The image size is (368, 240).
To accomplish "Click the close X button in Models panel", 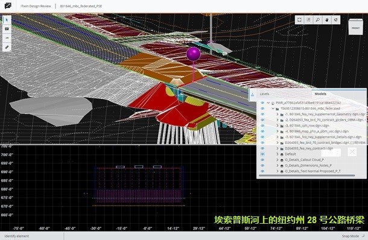I will 352,152.
